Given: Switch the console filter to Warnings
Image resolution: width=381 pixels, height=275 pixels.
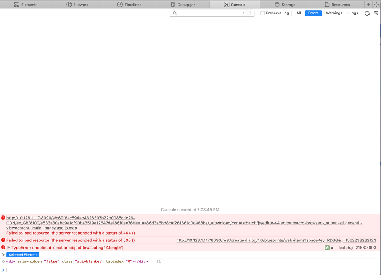Looking at the screenshot, I should 334,13.
